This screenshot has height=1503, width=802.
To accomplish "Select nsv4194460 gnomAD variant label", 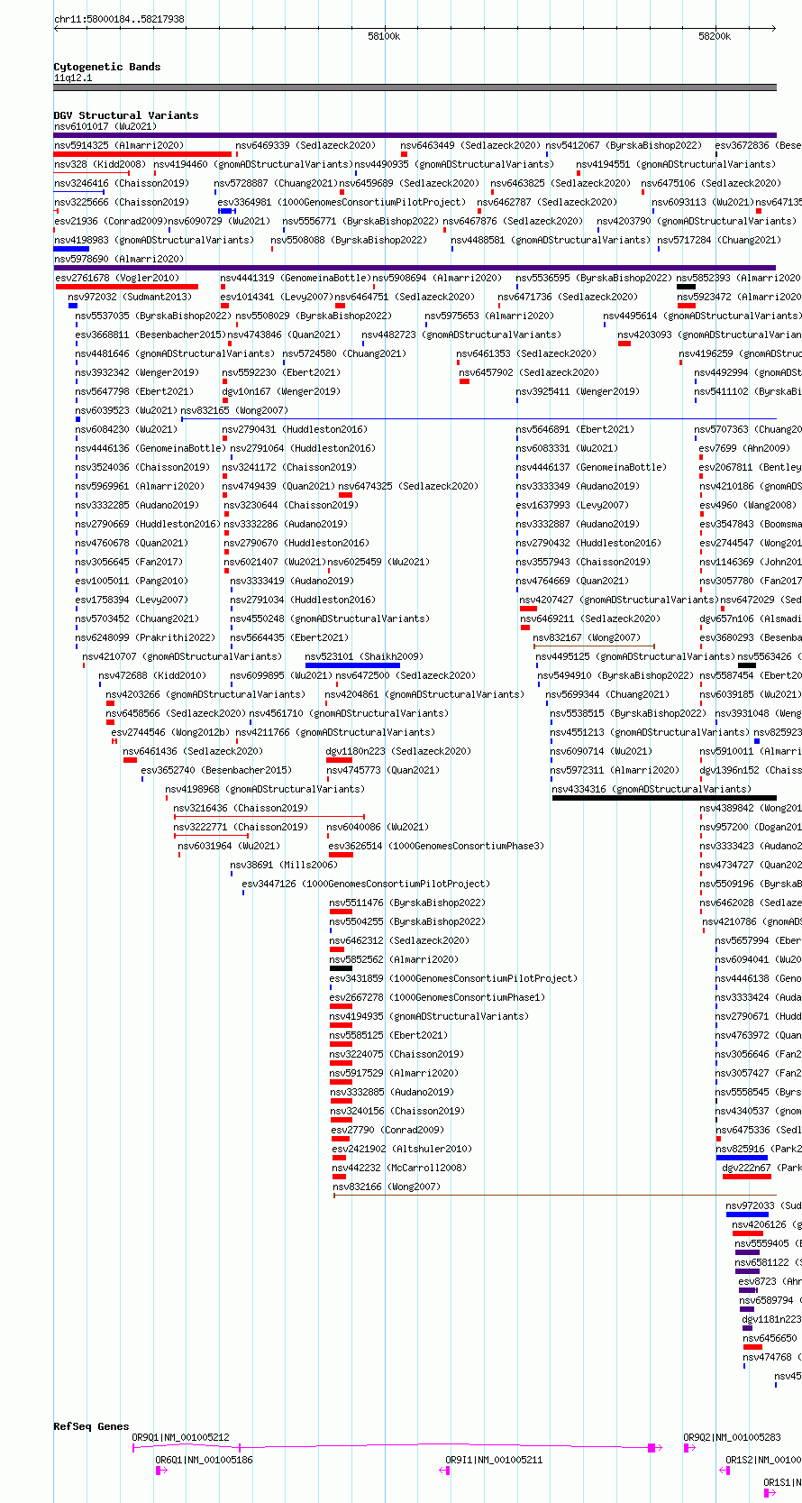I will (x=252, y=164).
